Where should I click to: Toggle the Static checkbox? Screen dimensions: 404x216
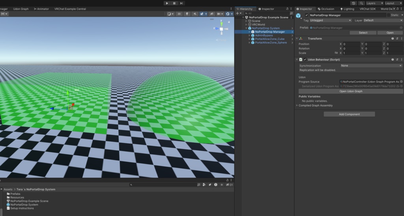click(x=389, y=15)
